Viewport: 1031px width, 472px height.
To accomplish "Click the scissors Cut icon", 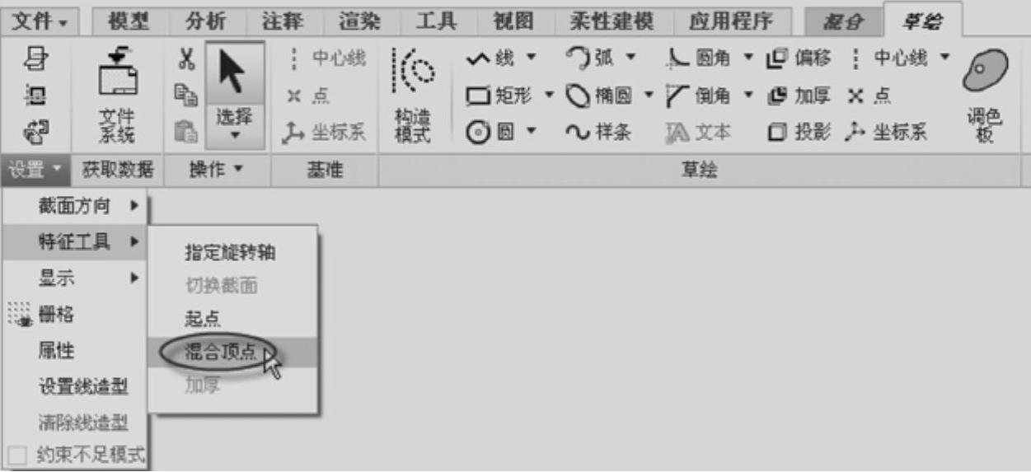I will tap(186, 58).
